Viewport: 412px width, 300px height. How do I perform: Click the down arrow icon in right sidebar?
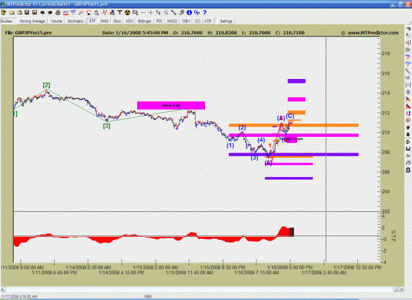click(x=408, y=135)
